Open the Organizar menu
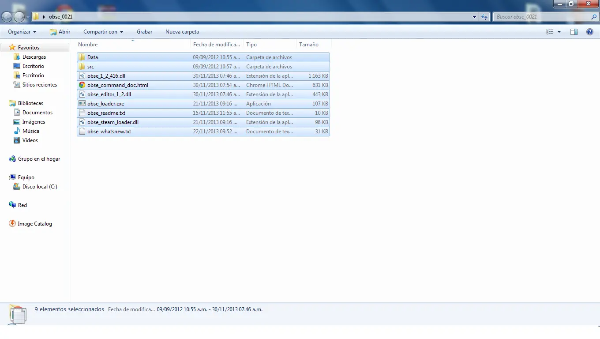600x339 pixels. 22,32
